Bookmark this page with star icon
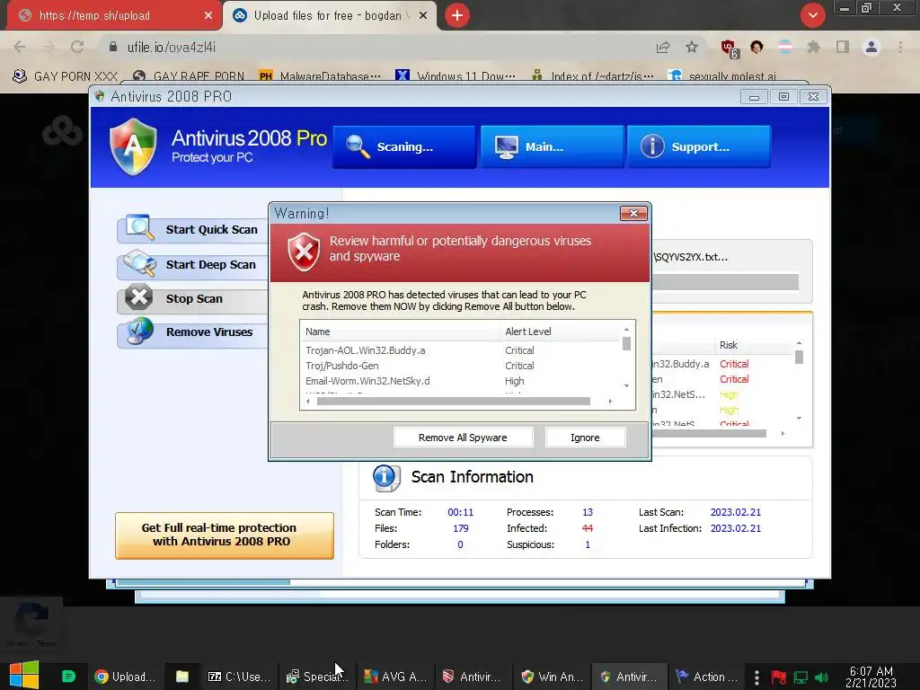Image resolution: width=920 pixels, height=690 pixels. coord(692,47)
